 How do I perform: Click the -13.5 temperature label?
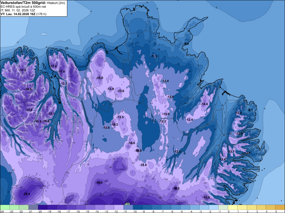tap(120, 117)
